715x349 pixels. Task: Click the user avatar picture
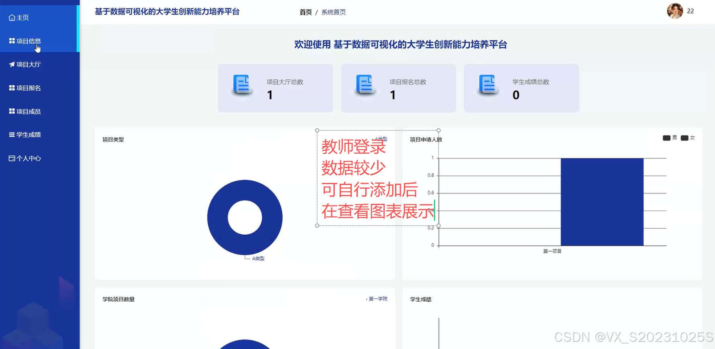(675, 11)
